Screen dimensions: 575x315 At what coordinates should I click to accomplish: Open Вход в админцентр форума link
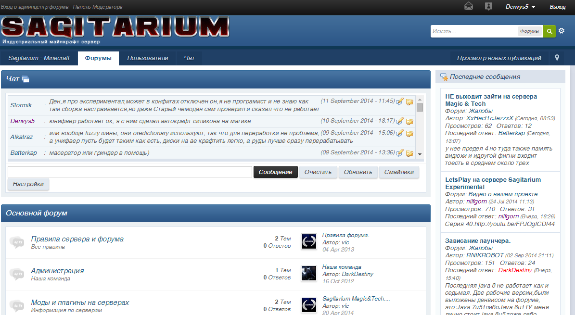point(35,7)
